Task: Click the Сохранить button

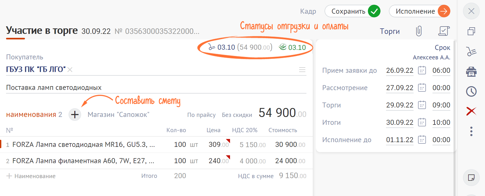Action: point(352,11)
